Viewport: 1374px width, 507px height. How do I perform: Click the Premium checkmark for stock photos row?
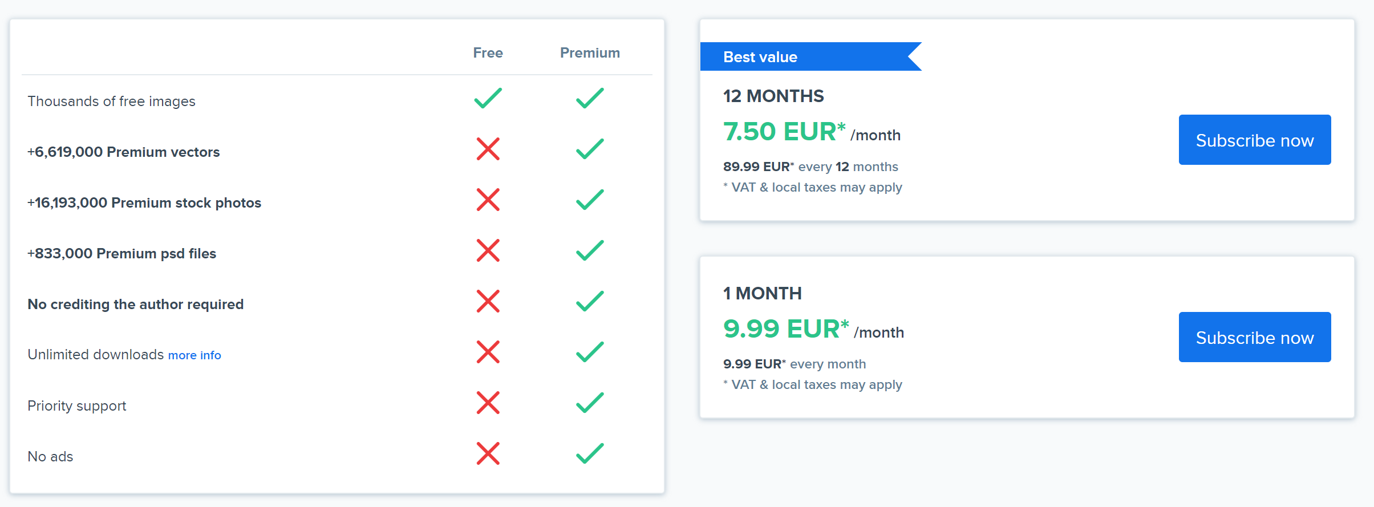pyautogui.click(x=589, y=200)
